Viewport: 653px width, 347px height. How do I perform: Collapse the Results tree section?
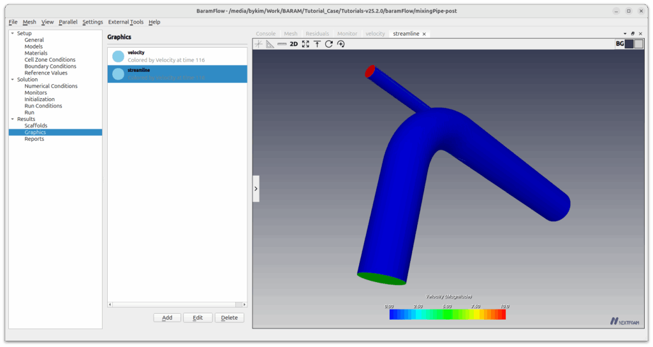13,119
